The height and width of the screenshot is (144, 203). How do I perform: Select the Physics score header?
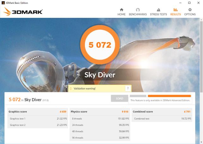pyautogui.click(x=100, y=112)
